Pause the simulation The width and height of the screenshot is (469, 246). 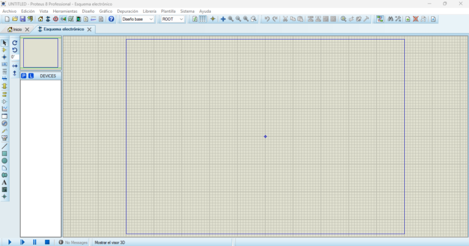35,242
